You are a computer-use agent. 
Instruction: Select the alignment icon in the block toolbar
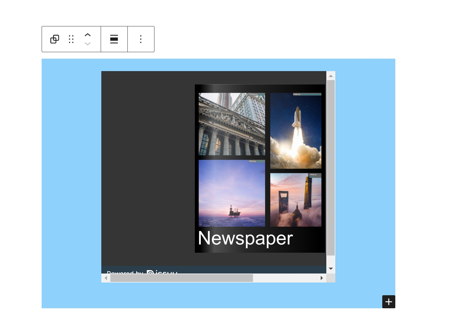point(114,39)
